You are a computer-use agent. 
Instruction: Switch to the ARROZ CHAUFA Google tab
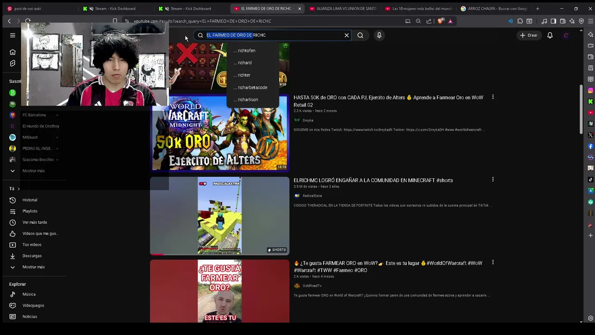coord(494,8)
